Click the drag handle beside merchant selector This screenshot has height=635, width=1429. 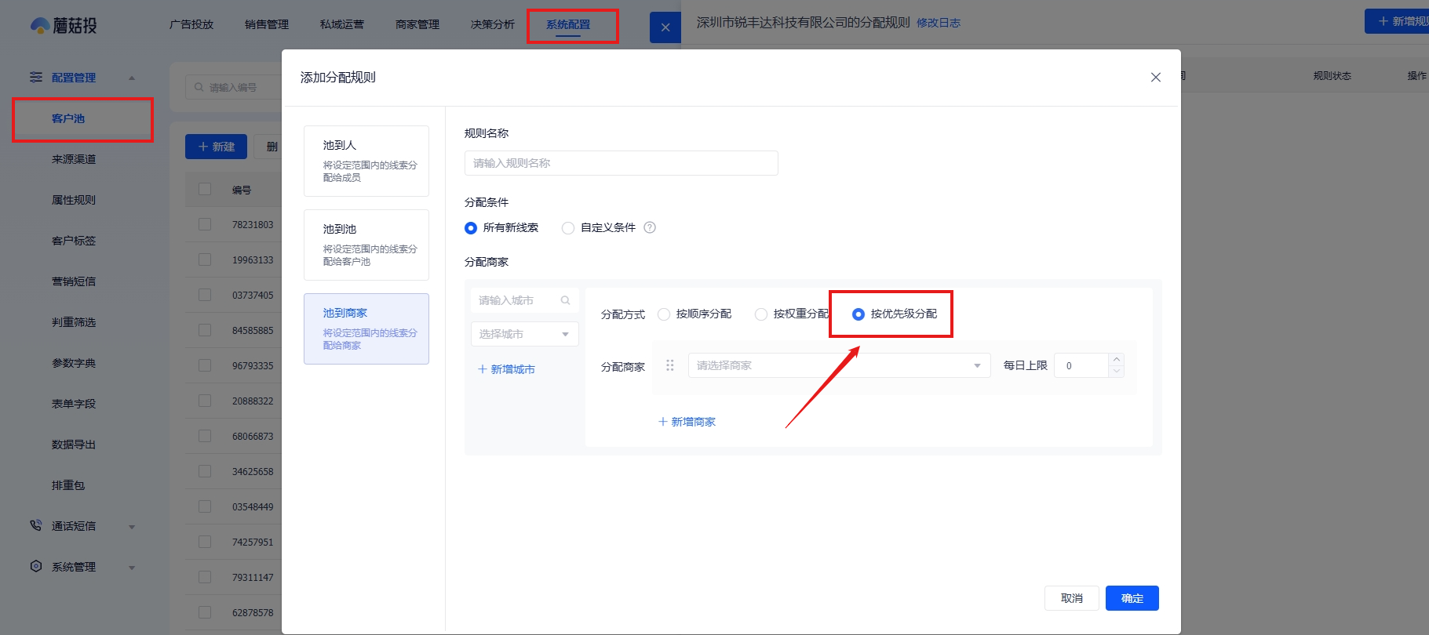click(x=670, y=365)
